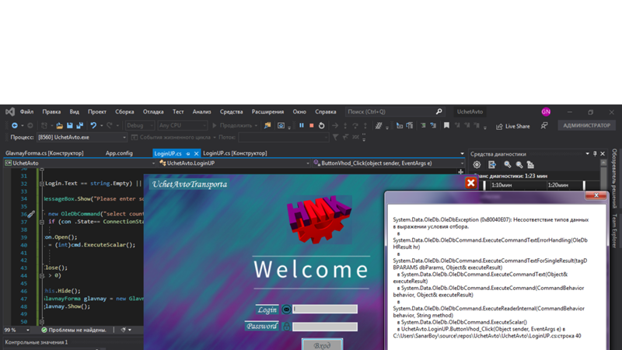Save the current file with the floppy disk icon
The height and width of the screenshot is (350, 622).
tap(70, 125)
